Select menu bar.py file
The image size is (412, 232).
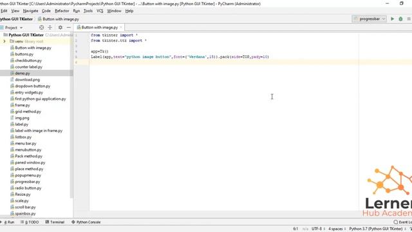pyautogui.click(x=26, y=143)
